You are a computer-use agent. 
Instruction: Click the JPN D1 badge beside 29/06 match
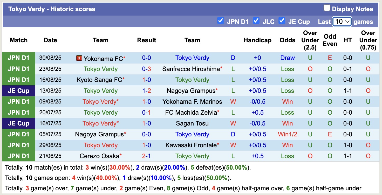point(18,145)
